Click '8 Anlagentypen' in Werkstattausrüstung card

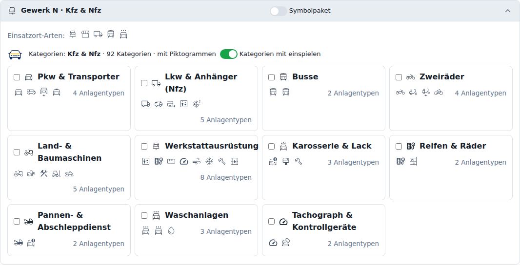pyautogui.click(x=226, y=177)
